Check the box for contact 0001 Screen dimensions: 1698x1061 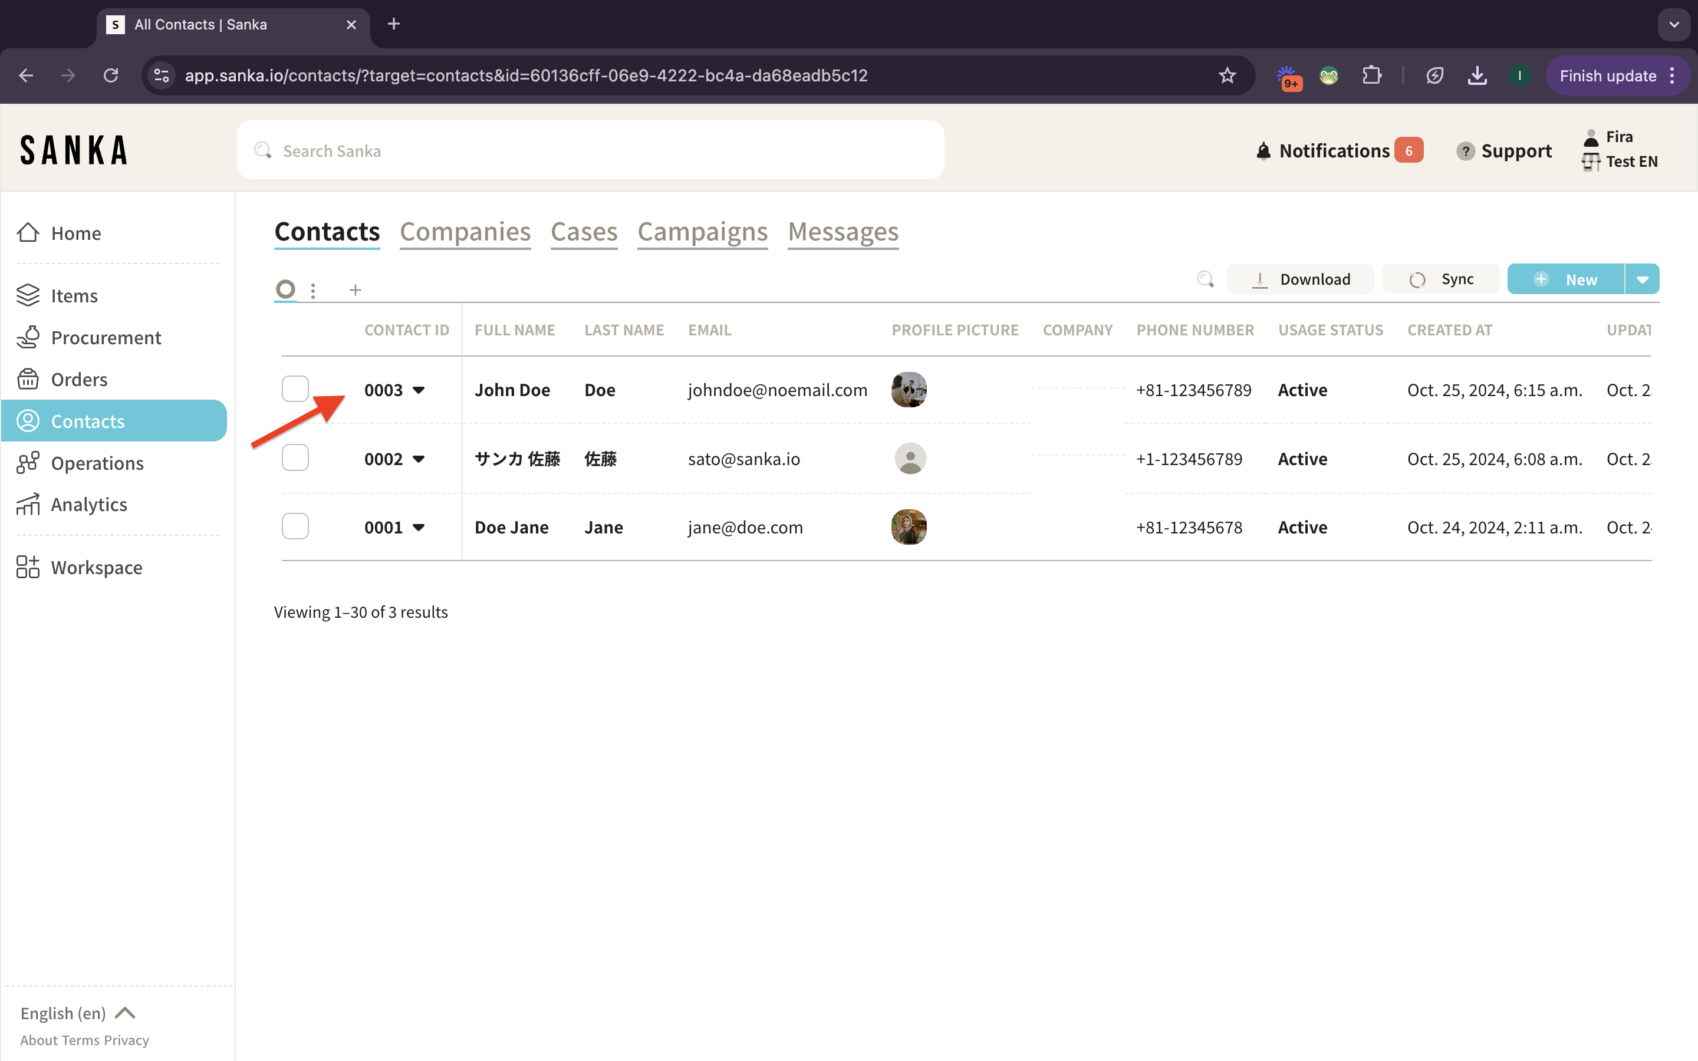pos(295,526)
